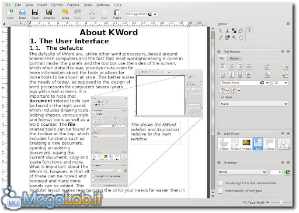Click the green refresh statistics button
The width and height of the screenshot is (299, 213).
click(x=287, y=172)
